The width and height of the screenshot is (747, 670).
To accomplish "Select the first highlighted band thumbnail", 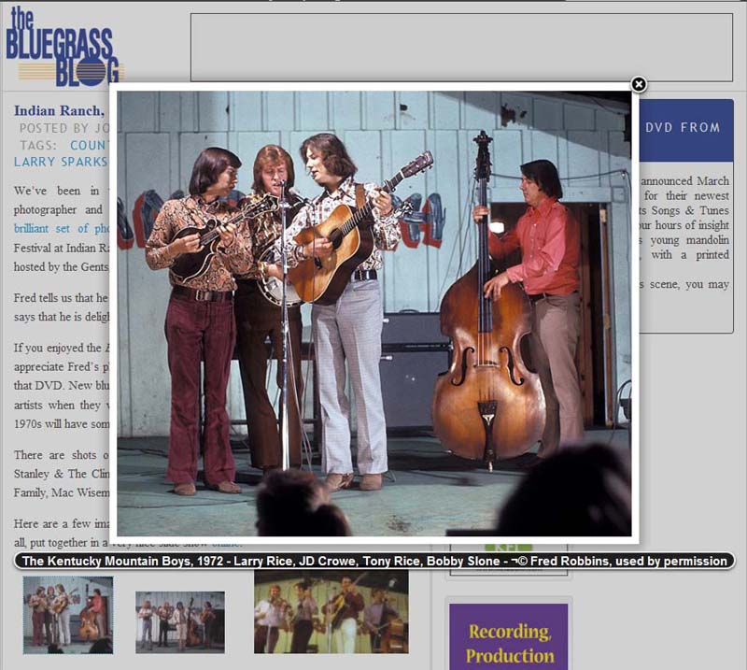I will click(x=68, y=614).
